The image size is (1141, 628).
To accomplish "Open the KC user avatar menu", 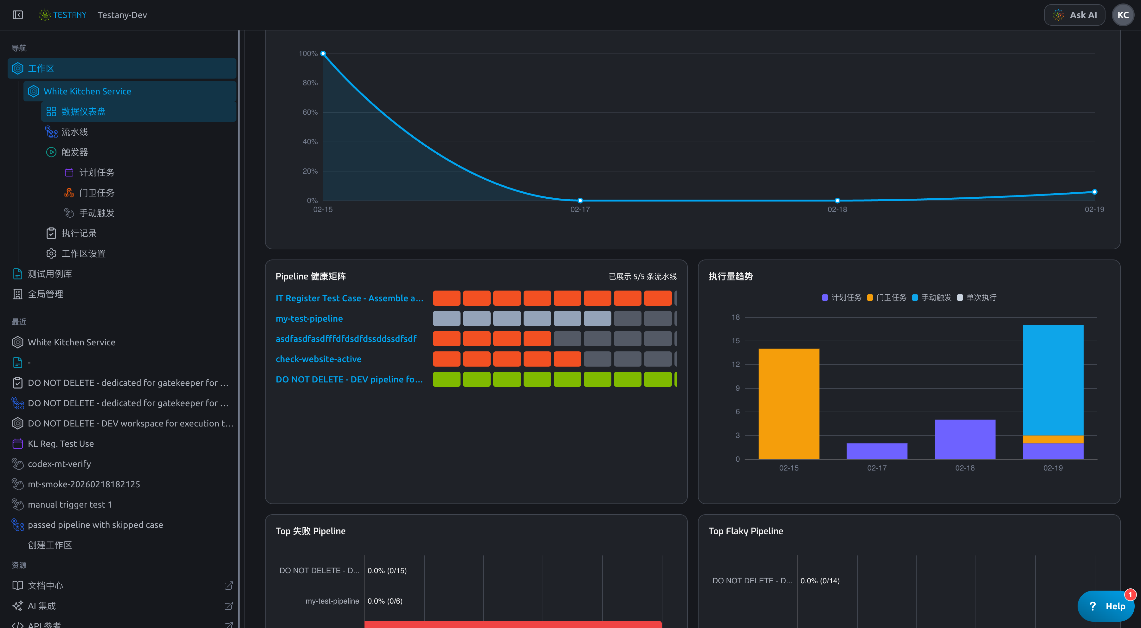I will [x=1123, y=15].
